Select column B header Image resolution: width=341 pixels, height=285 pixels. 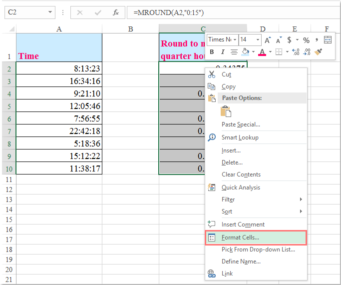point(130,28)
